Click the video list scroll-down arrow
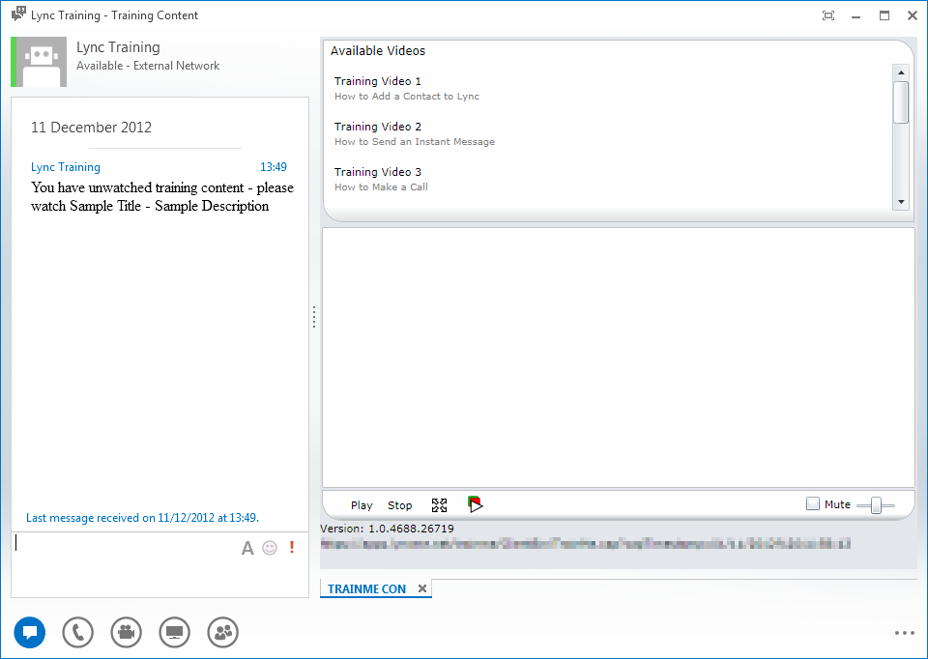This screenshot has height=659, width=928. tap(901, 202)
